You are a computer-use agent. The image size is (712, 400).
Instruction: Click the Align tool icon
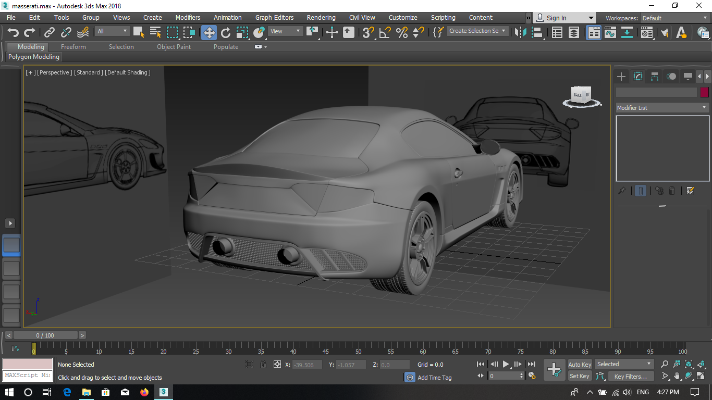[537, 33]
